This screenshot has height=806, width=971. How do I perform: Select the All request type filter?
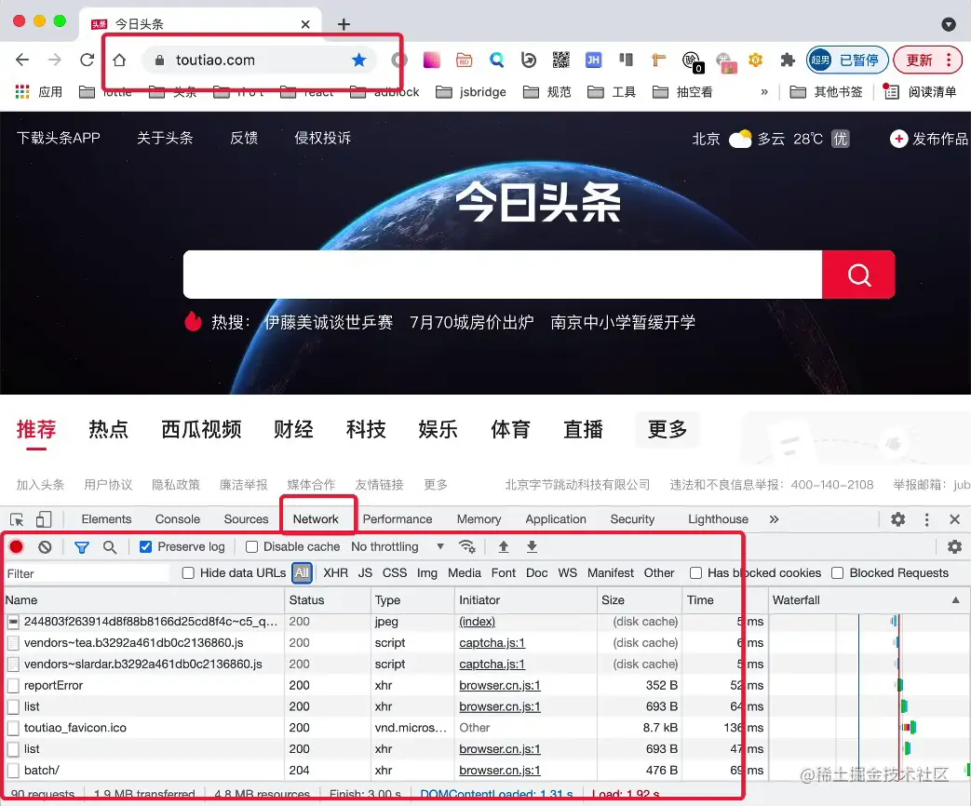tap(302, 573)
